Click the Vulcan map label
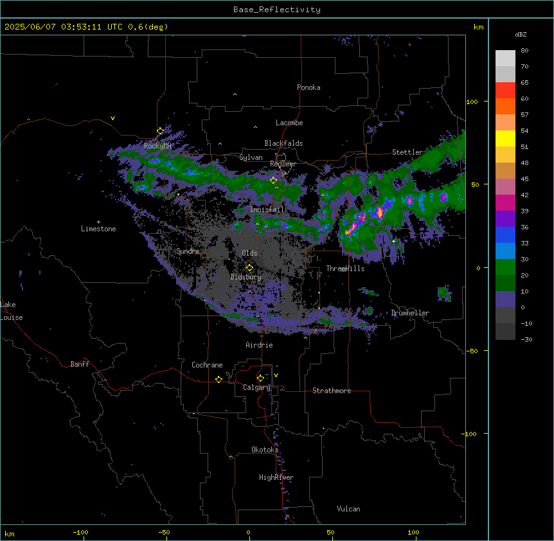 click(x=348, y=509)
